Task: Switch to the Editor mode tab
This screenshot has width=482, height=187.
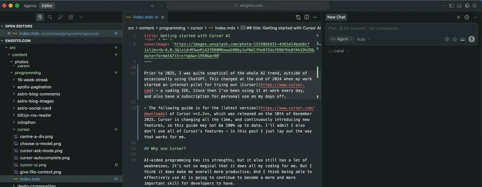Action: coord(47,6)
